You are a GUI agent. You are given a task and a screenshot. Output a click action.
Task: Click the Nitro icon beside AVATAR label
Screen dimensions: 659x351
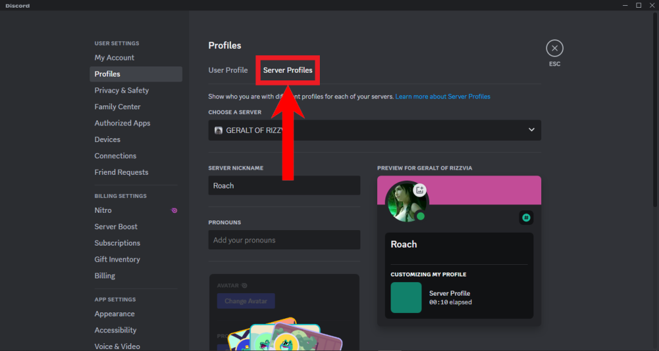244,285
